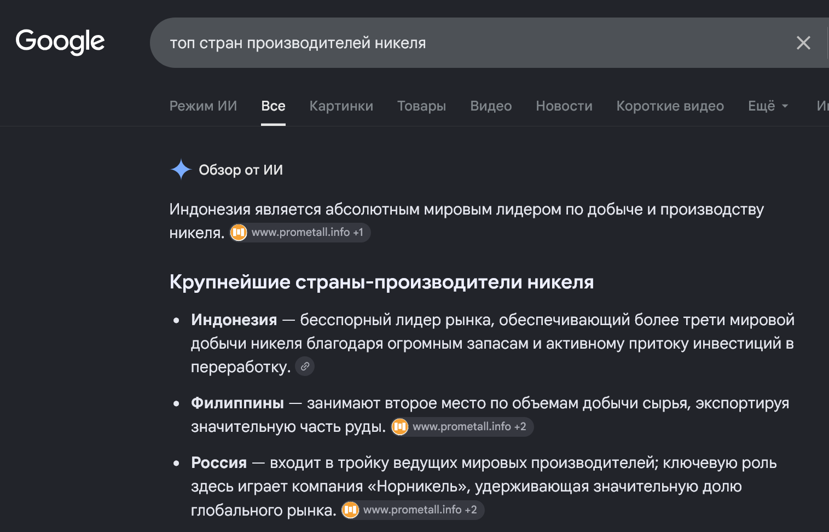
Task: Open the Короткие видео tab
Action: pos(670,106)
